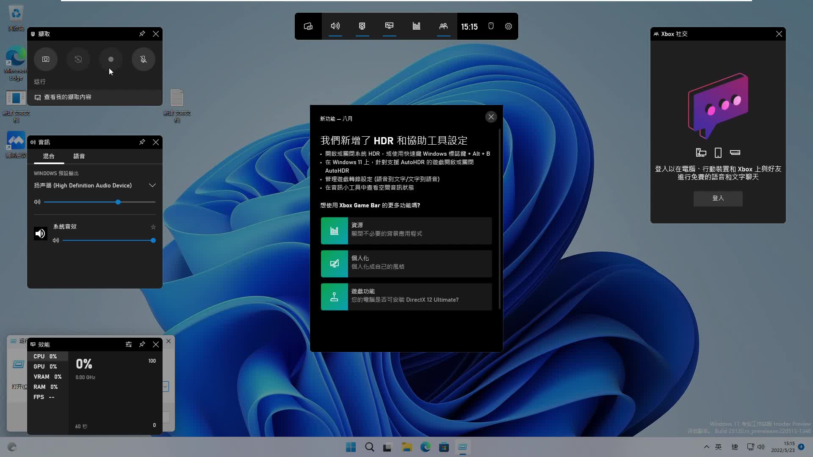This screenshot has height=457, width=813.
Task: Toggle the Resources widget in Game Bar toolbar
Action: click(x=416, y=26)
